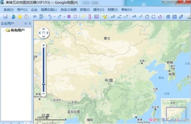191x124 pixels.
Task: Click the yellow star favorites icon
Action: click(x=20, y=17)
